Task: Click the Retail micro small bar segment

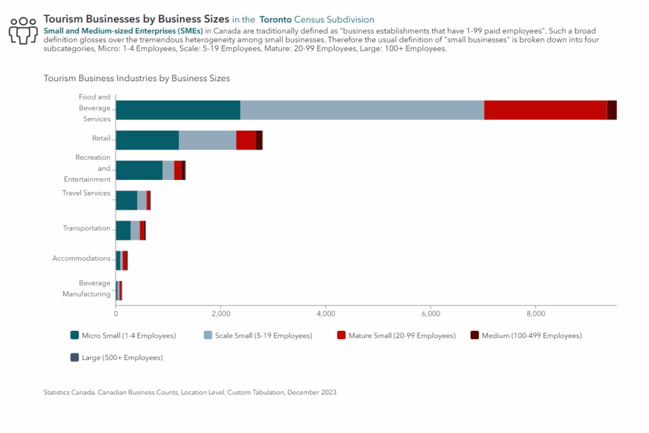Action: [147, 140]
